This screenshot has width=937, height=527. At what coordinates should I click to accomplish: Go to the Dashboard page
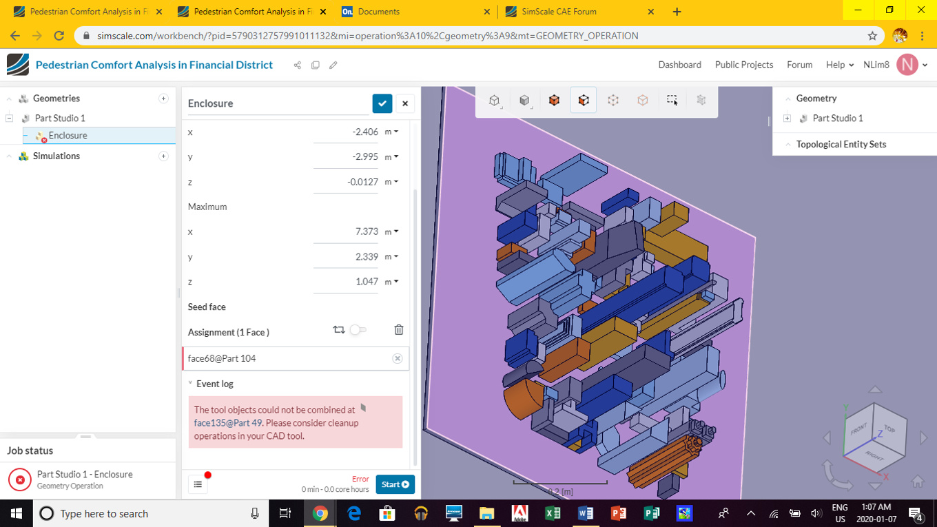[679, 65]
